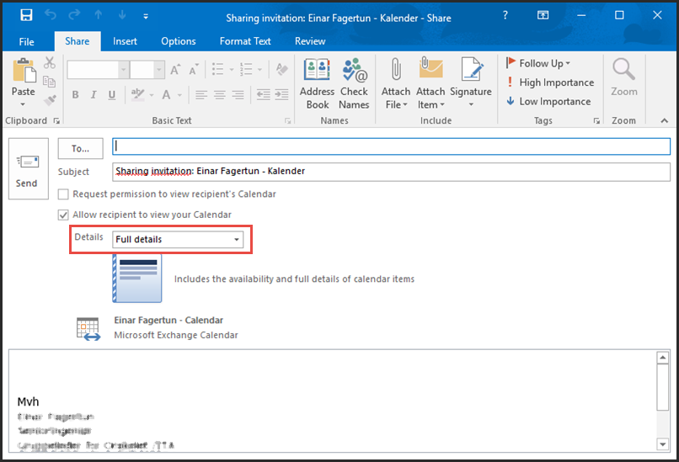Click the To... button
Viewport: 679px width, 462px height.
[x=80, y=148]
